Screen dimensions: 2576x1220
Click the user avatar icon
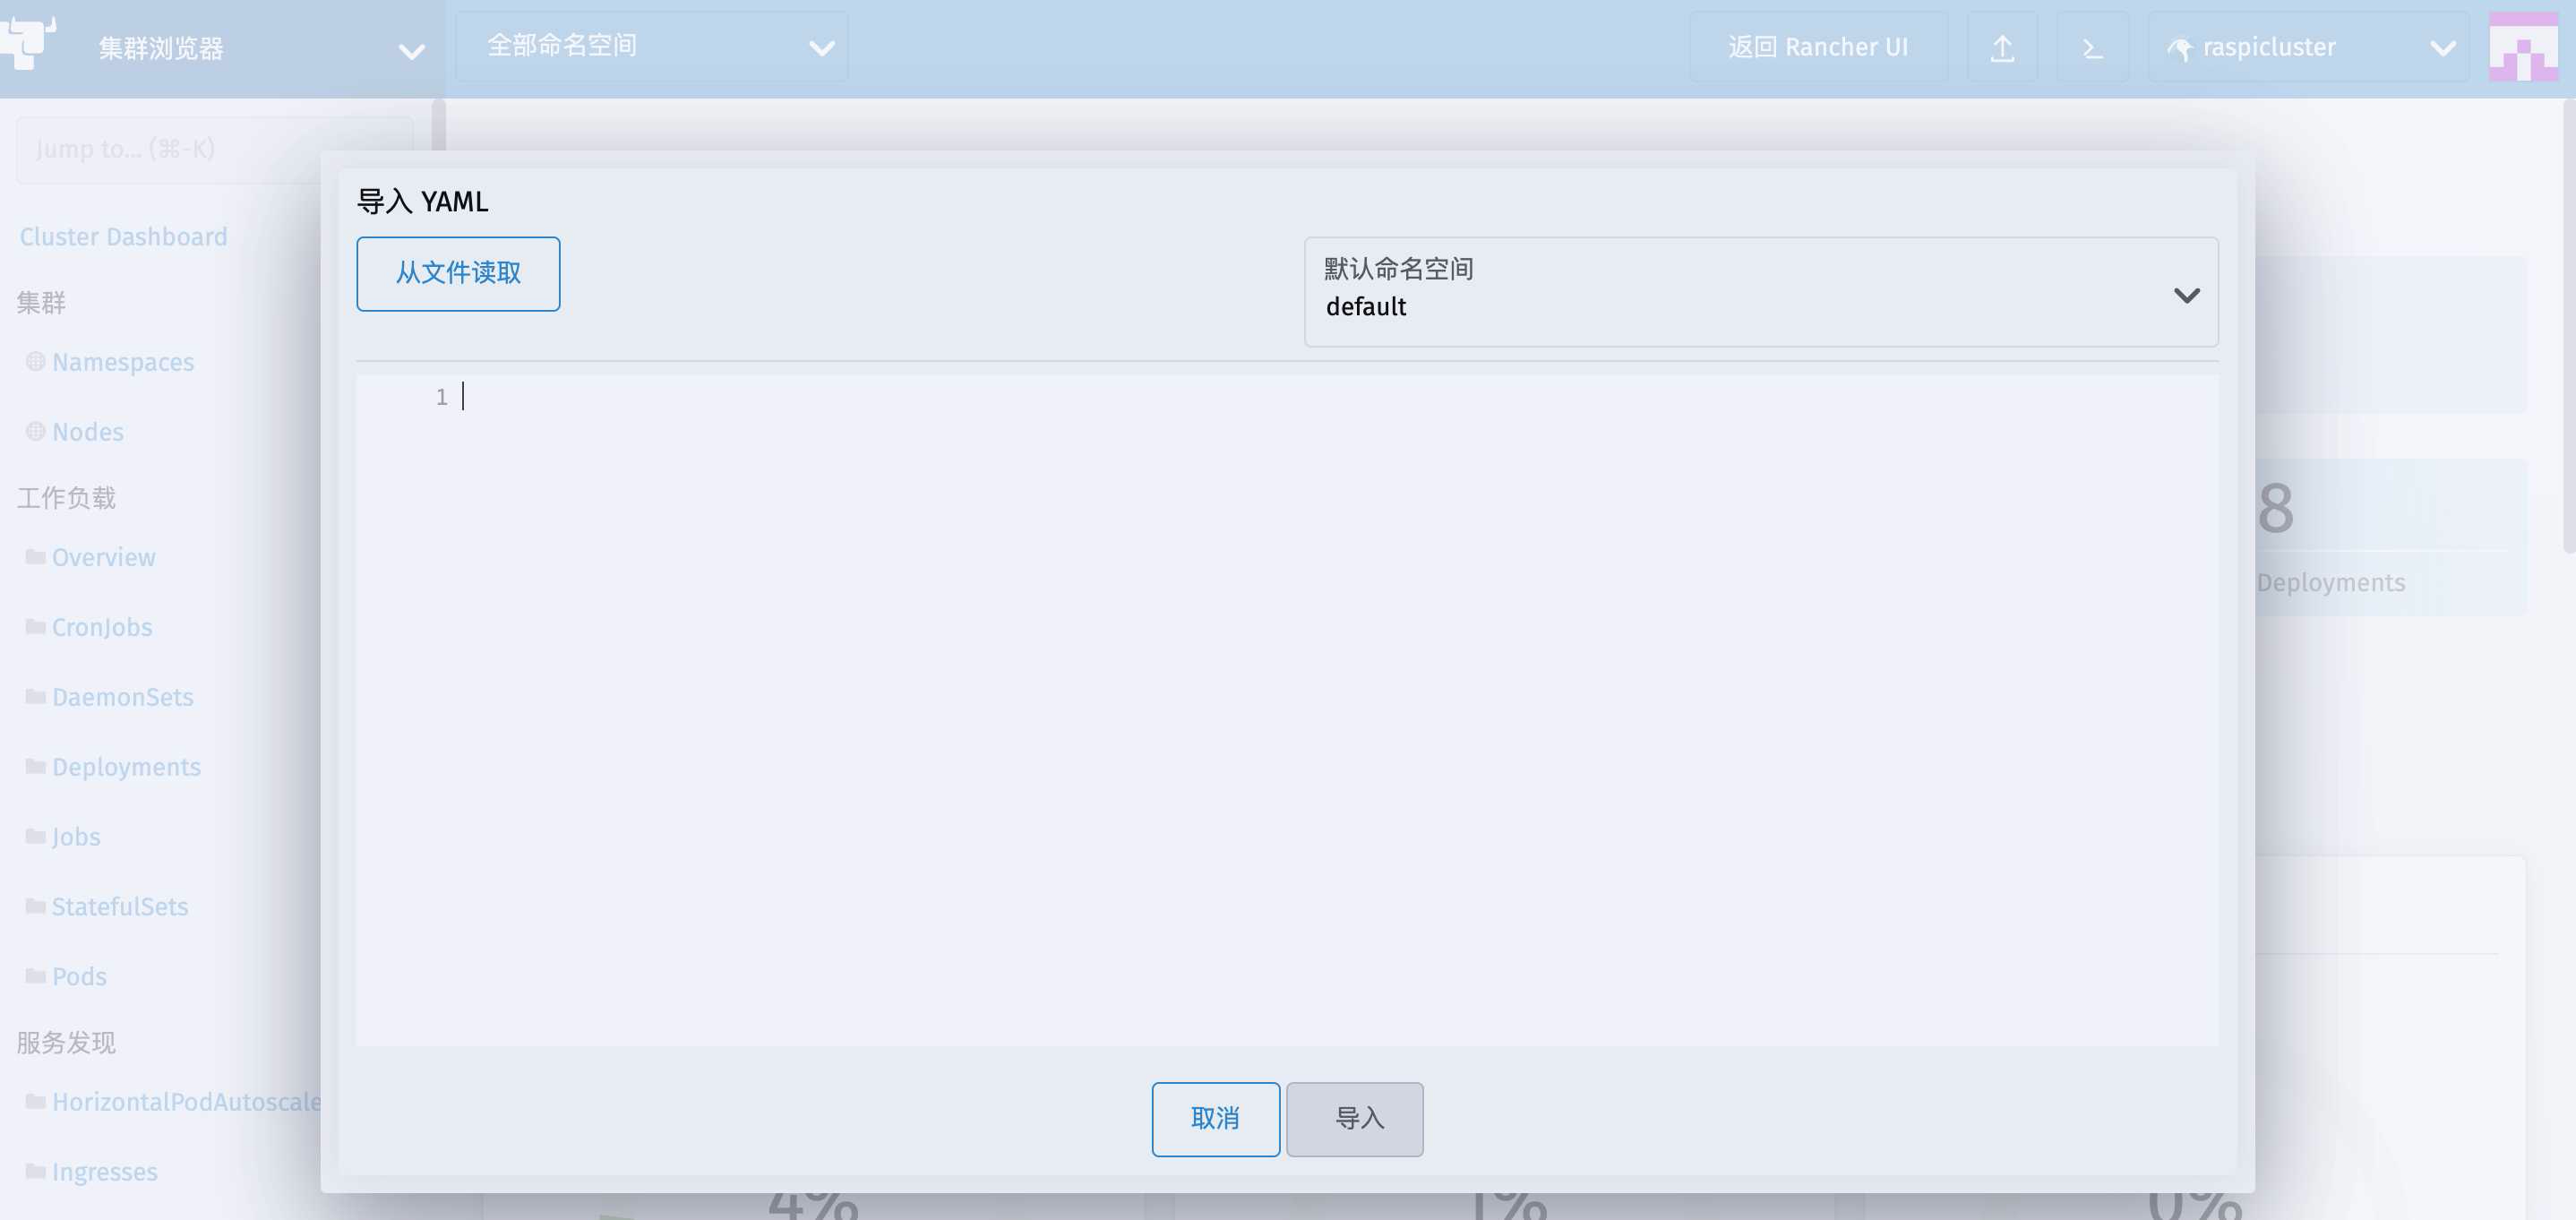tap(2522, 47)
